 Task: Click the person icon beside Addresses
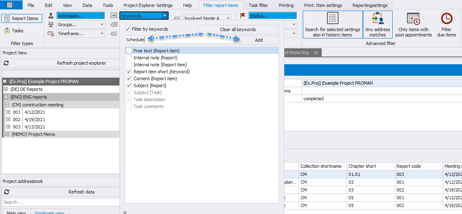(51, 16)
